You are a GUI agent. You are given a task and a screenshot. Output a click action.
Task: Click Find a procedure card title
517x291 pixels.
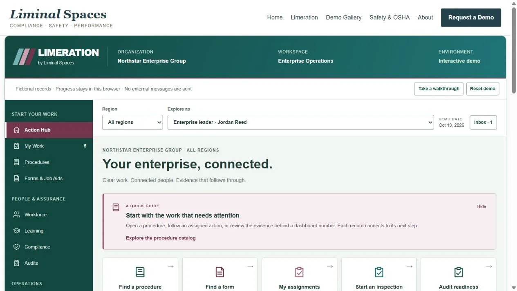pos(140,287)
